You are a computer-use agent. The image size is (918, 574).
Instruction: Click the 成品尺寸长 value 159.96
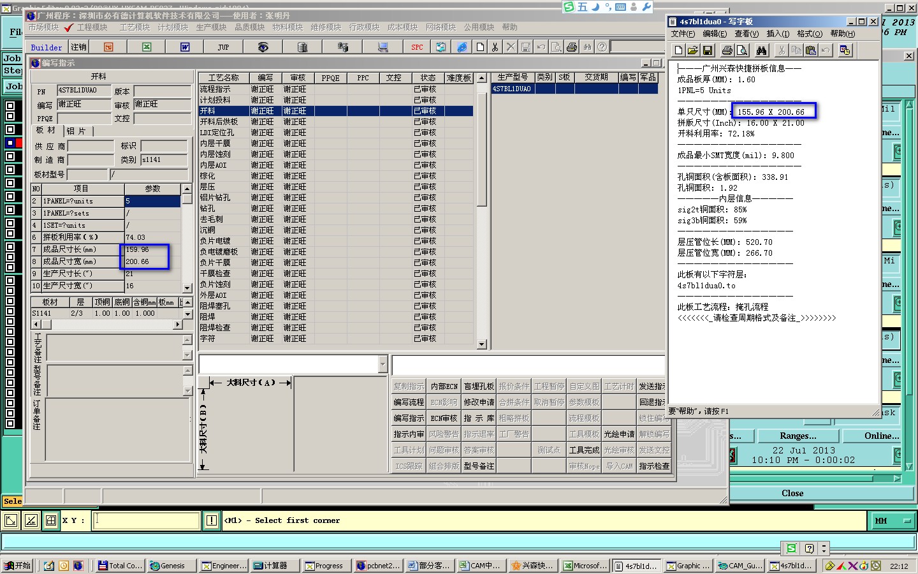point(152,250)
